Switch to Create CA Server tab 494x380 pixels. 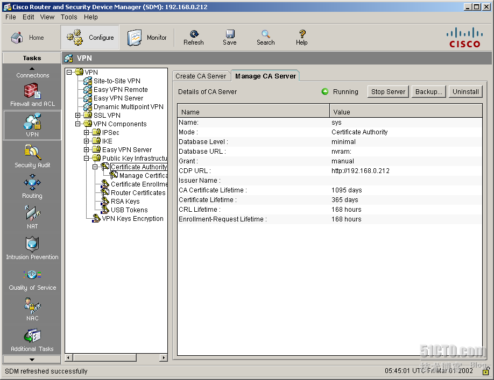(201, 76)
